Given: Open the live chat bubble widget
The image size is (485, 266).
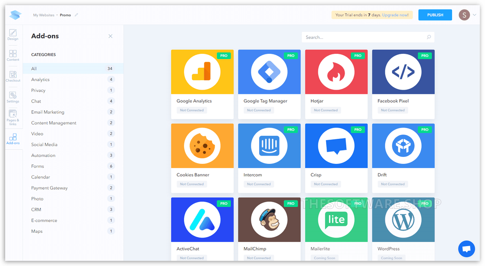Looking at the screenshot, I should [466, 249].
